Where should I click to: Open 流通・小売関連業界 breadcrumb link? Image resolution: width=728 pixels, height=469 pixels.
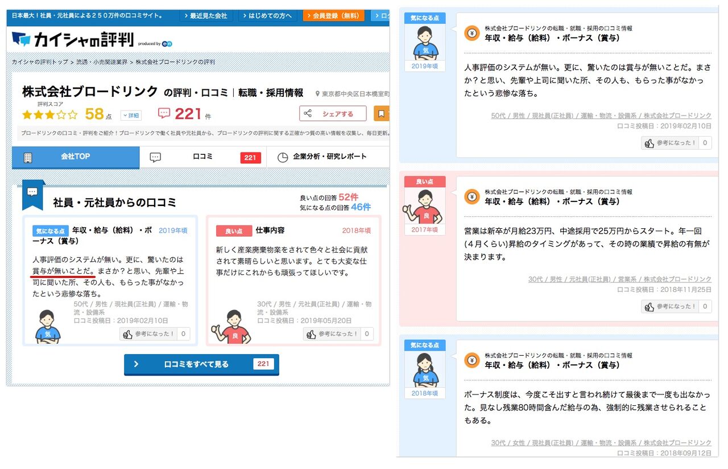(103, 61)
